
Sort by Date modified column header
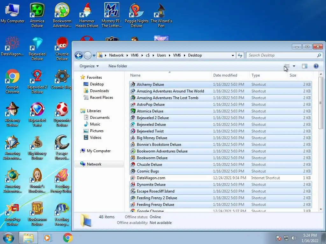pos(230,75)
